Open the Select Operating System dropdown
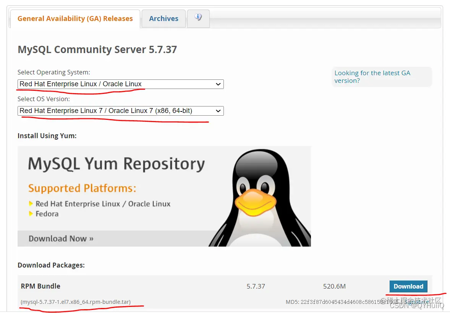Screen dimensions: 450x313 [x=121, y=84]
